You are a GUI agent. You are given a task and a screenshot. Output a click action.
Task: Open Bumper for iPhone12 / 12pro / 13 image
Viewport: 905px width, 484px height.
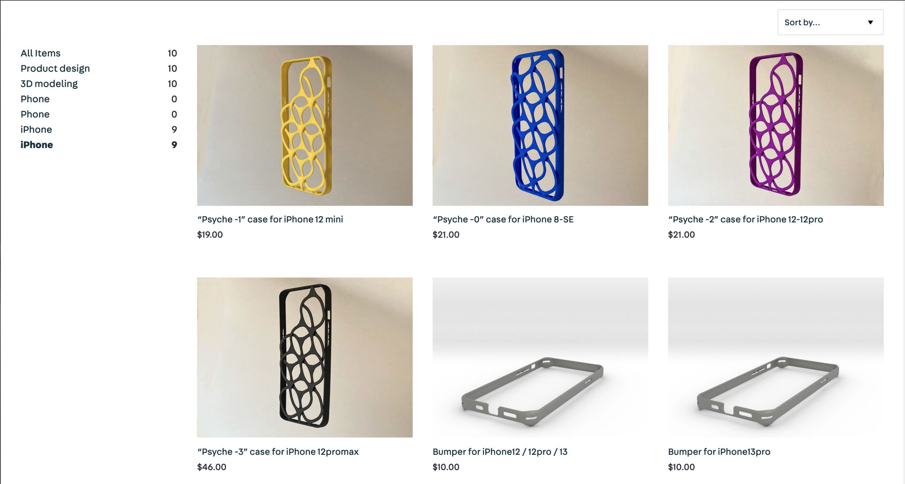[x=540, y=358]
